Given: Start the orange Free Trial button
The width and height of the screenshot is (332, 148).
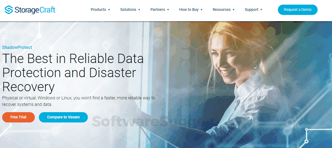Looking at the screenshot, I should point(18,117).
